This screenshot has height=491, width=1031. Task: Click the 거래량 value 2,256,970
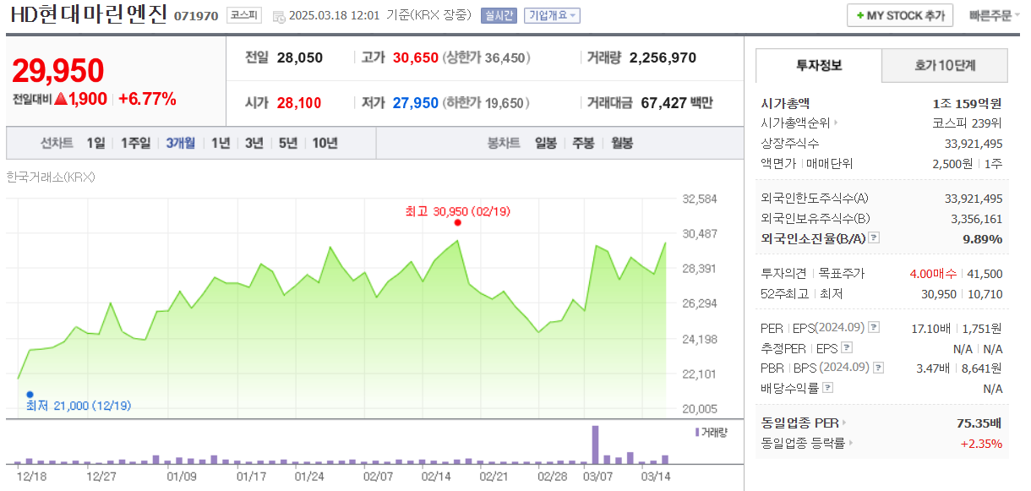click(x=663, y=57)
